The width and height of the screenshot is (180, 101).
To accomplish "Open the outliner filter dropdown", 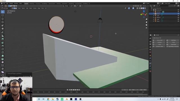I will point(175,6).
